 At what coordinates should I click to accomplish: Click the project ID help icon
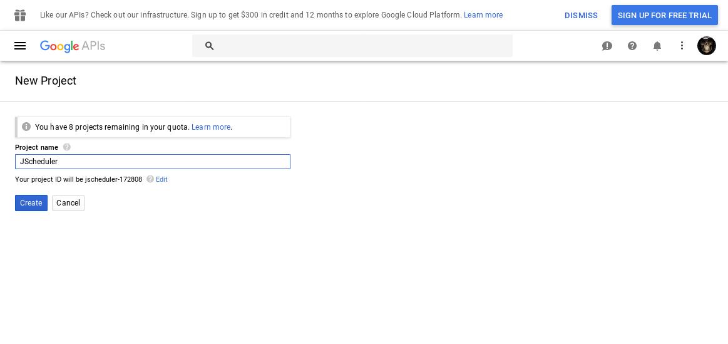point(150,179)
